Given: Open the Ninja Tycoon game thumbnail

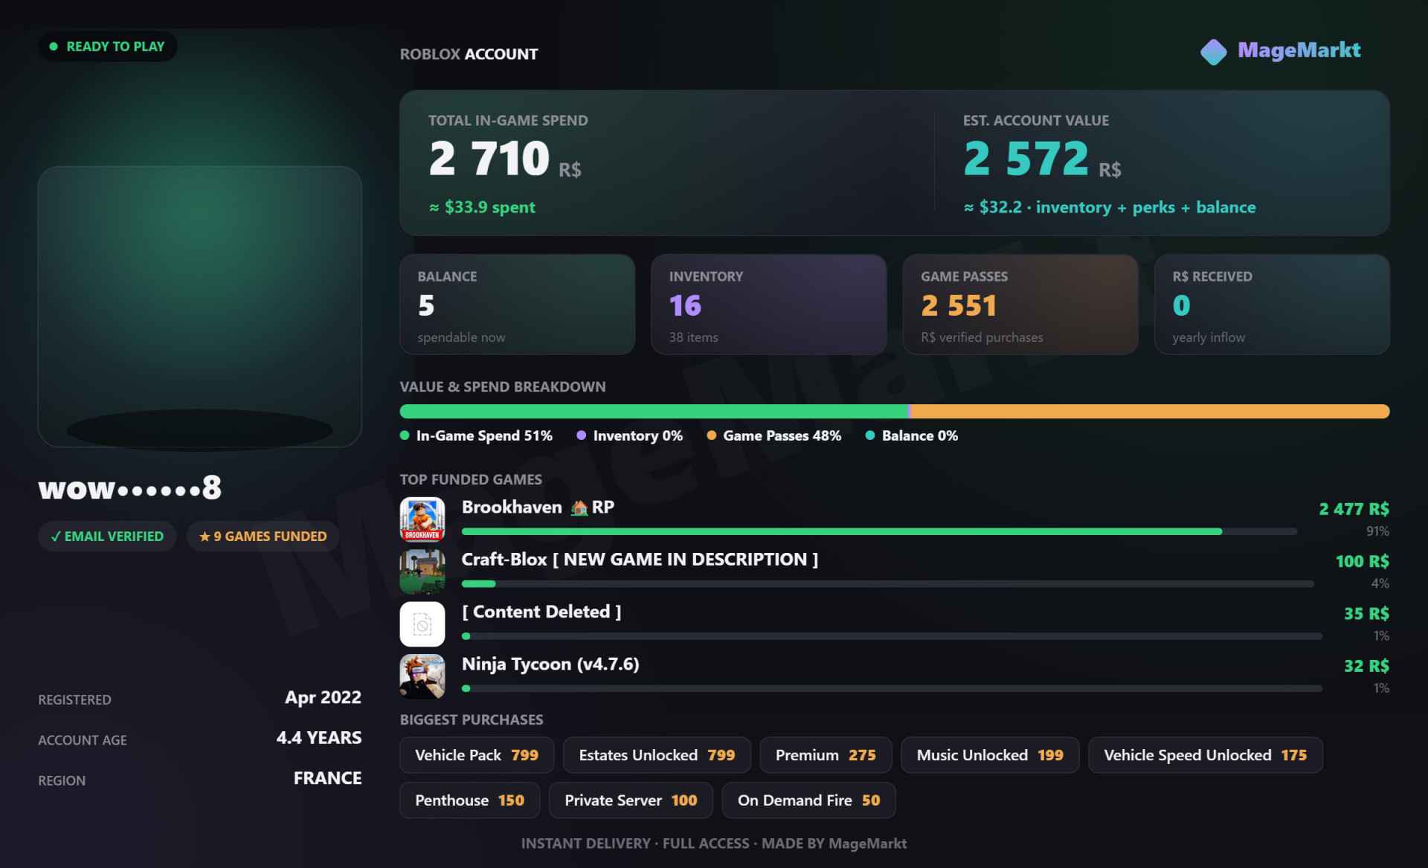Looking at the screenshot, I should pyautogui.click(x=422, y=676).
